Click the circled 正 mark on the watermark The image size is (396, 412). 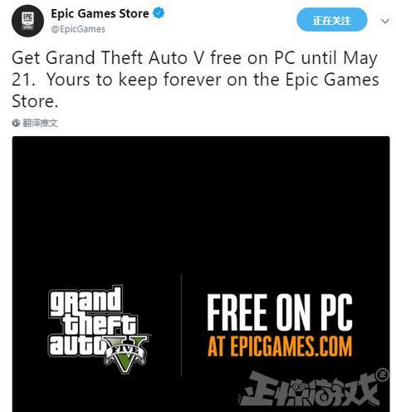[383, 375]
